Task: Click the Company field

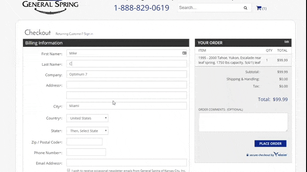Action: 126,74
